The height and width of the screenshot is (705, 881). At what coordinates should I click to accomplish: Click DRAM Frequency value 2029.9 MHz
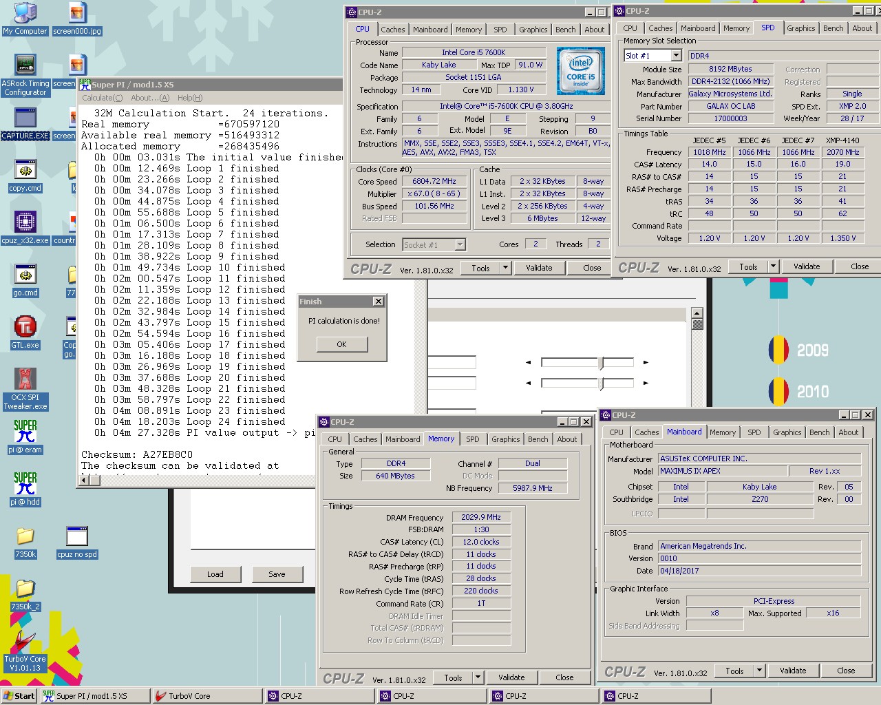click(x=481, y=517)
